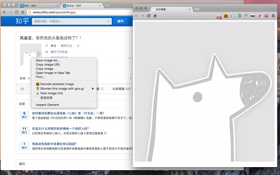Switch to the 风自云 - 知乎 tab
This screenshot has height=175, width=280.
(81, 6)
